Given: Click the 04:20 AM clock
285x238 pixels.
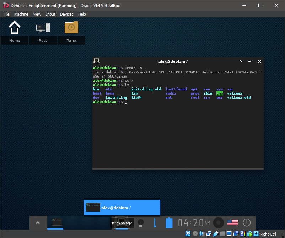Looking at the screenshot, I should tap(194, 223).
